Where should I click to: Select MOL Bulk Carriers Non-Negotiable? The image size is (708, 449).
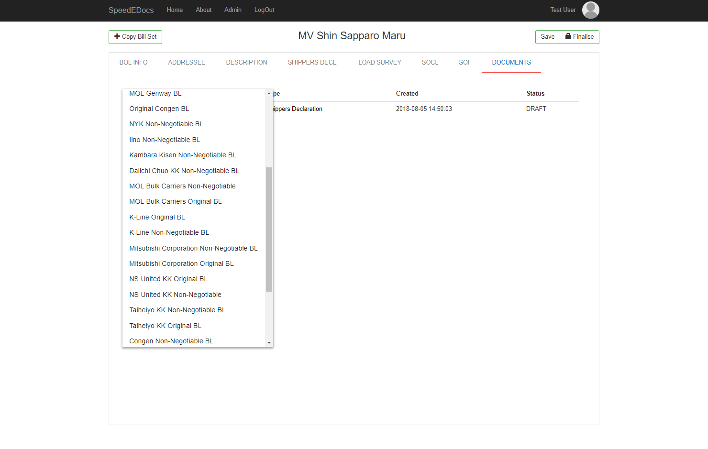[194, 186]
